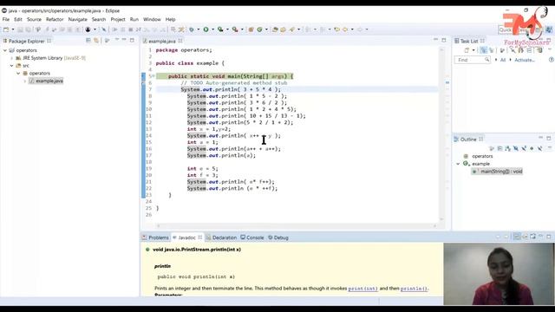Click the Activate link in Task List
This screenshot has height=312, width=555.
coord(524,60)
